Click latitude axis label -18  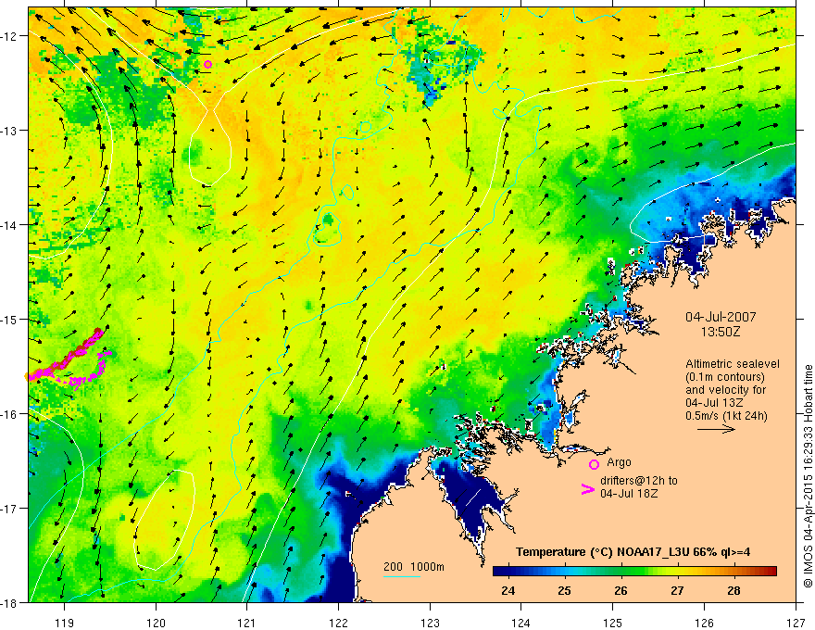tap(9, 602)
